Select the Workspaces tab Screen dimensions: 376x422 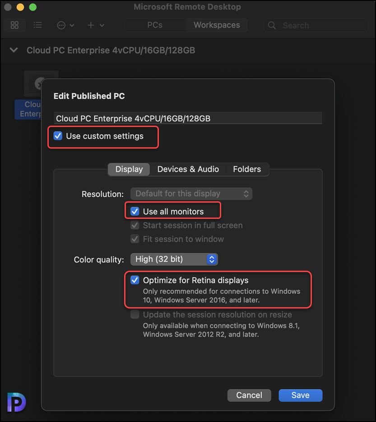(x=217, y=25)
